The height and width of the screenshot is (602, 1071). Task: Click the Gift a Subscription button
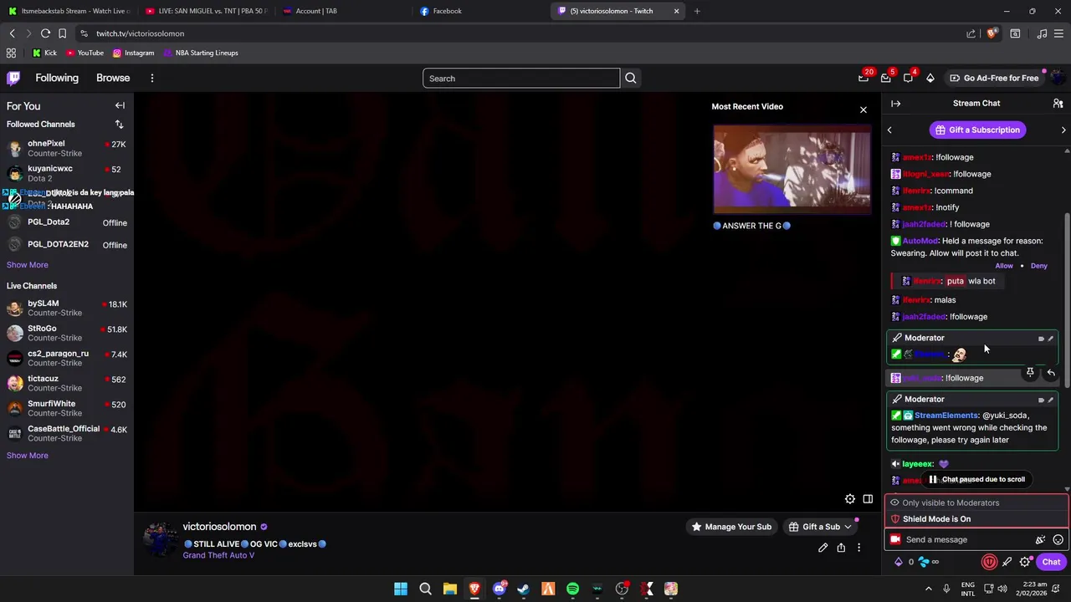977,130
